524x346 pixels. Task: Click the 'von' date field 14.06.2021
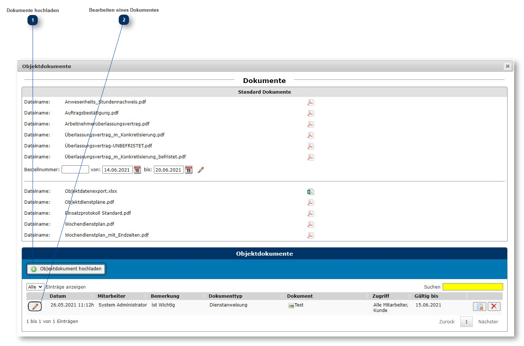pos(117,170)
